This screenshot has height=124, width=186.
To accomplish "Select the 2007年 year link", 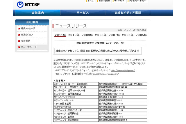I will pyautogui.click(x=114, y=35).
